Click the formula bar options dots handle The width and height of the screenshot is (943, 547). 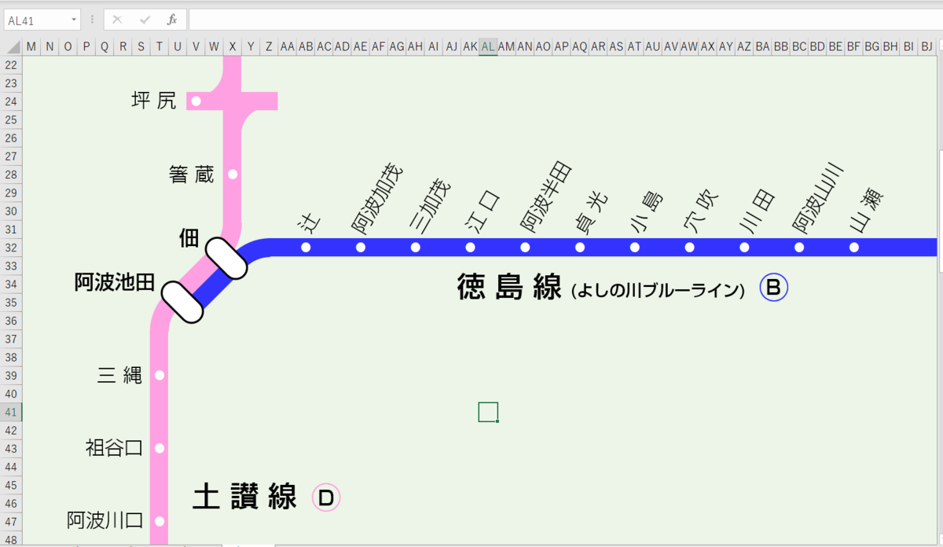[92, 20]
